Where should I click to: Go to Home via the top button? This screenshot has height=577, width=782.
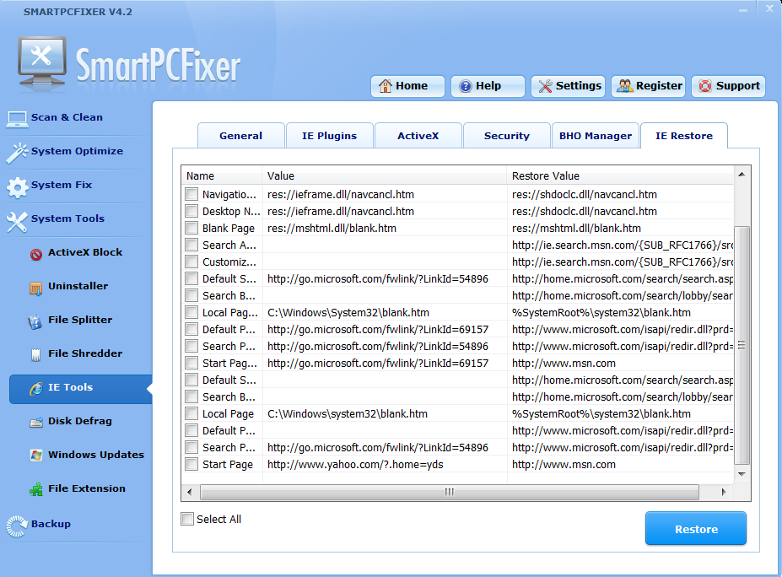[407, 86]
